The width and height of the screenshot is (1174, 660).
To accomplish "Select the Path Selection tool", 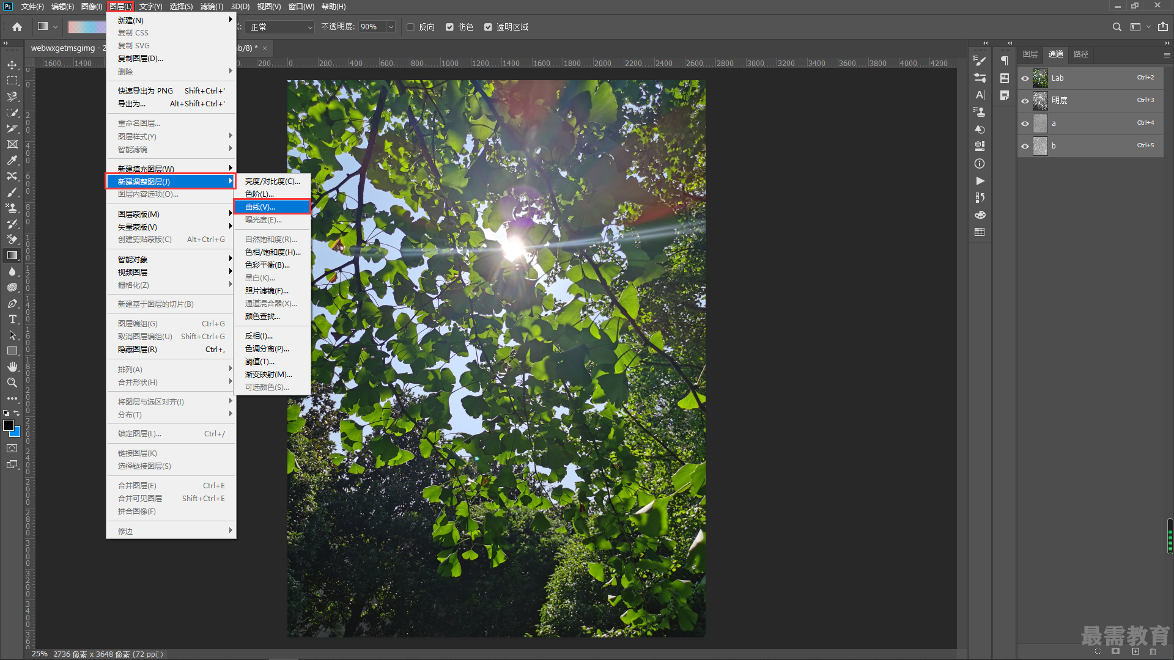I will click(x=12, y=335).
